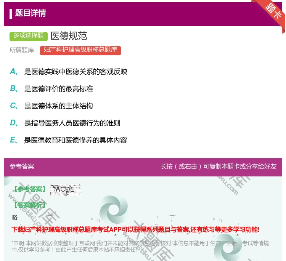This screenshot has width=286, height=261.
Task: Click the 参考答案 section header
Action: [x=22, y=167]
